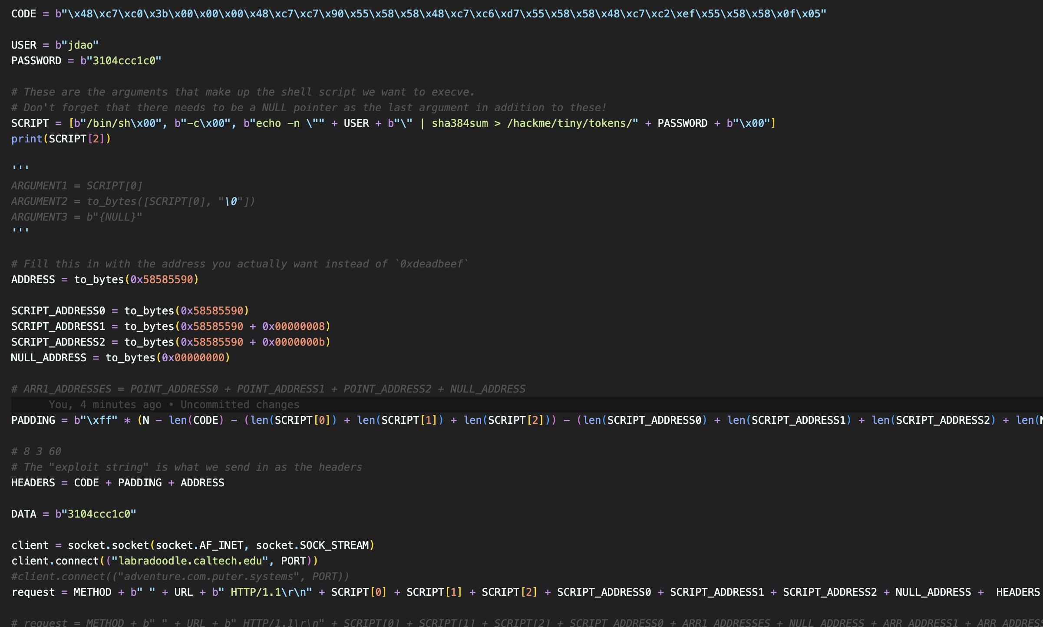The image size is (1043, 627).
Task: Place cursor in the "jdao" USER string
Action: click(80, 45)
